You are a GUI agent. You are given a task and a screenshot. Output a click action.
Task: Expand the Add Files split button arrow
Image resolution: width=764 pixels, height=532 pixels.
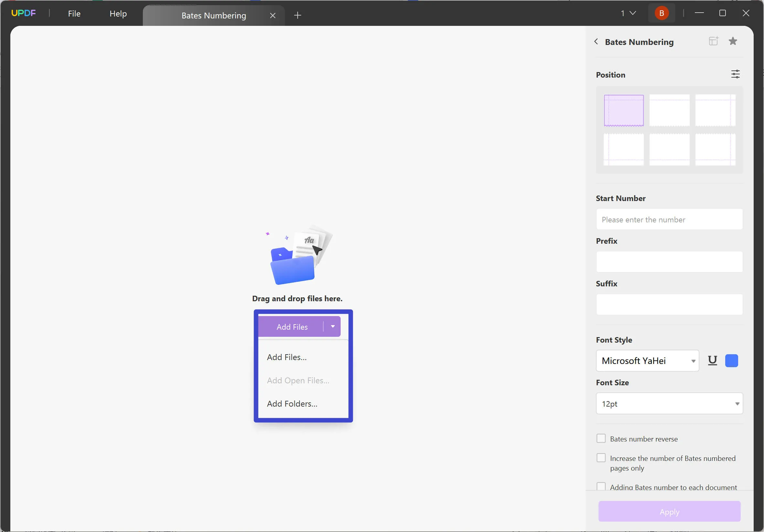(x=333, y=326)
